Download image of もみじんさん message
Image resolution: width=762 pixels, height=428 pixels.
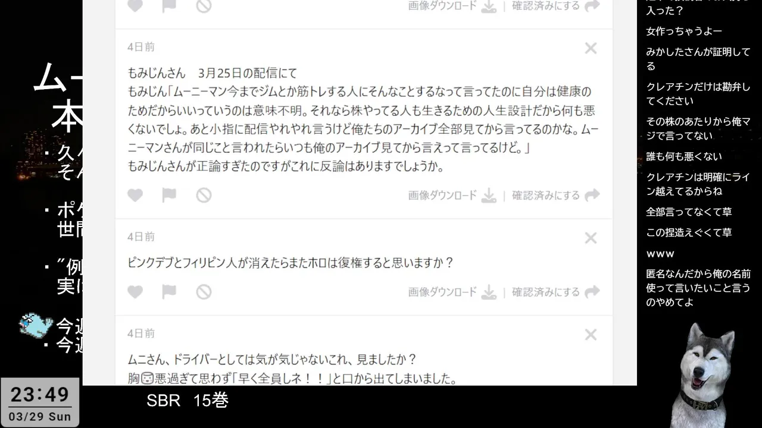pyautogui.click(x=452, y=195)
